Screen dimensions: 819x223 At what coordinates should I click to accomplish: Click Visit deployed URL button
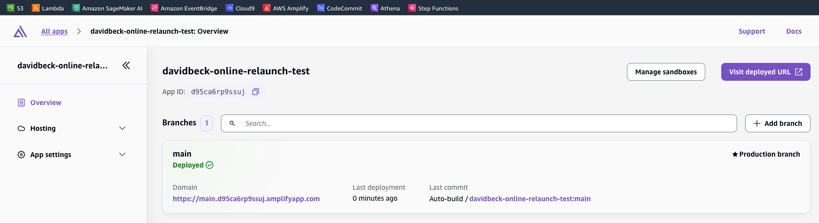(x=765, y=72)
